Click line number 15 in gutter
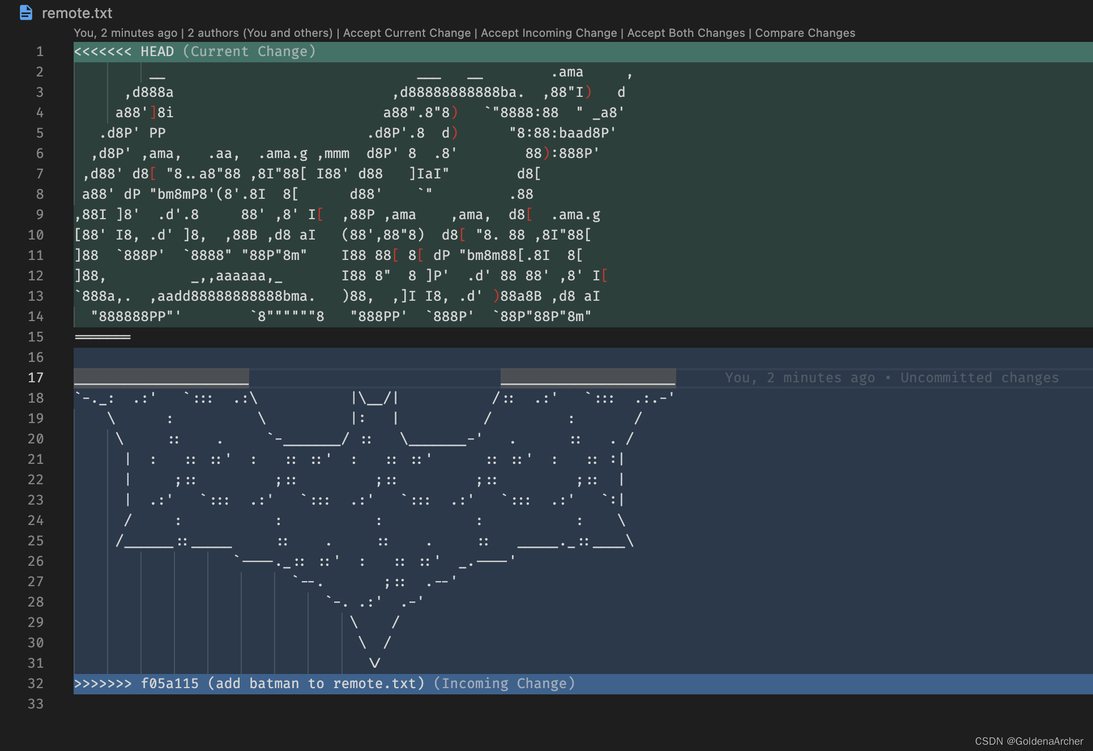The image size is (1093, 751). pyautogui.click(x=36, y=337)
